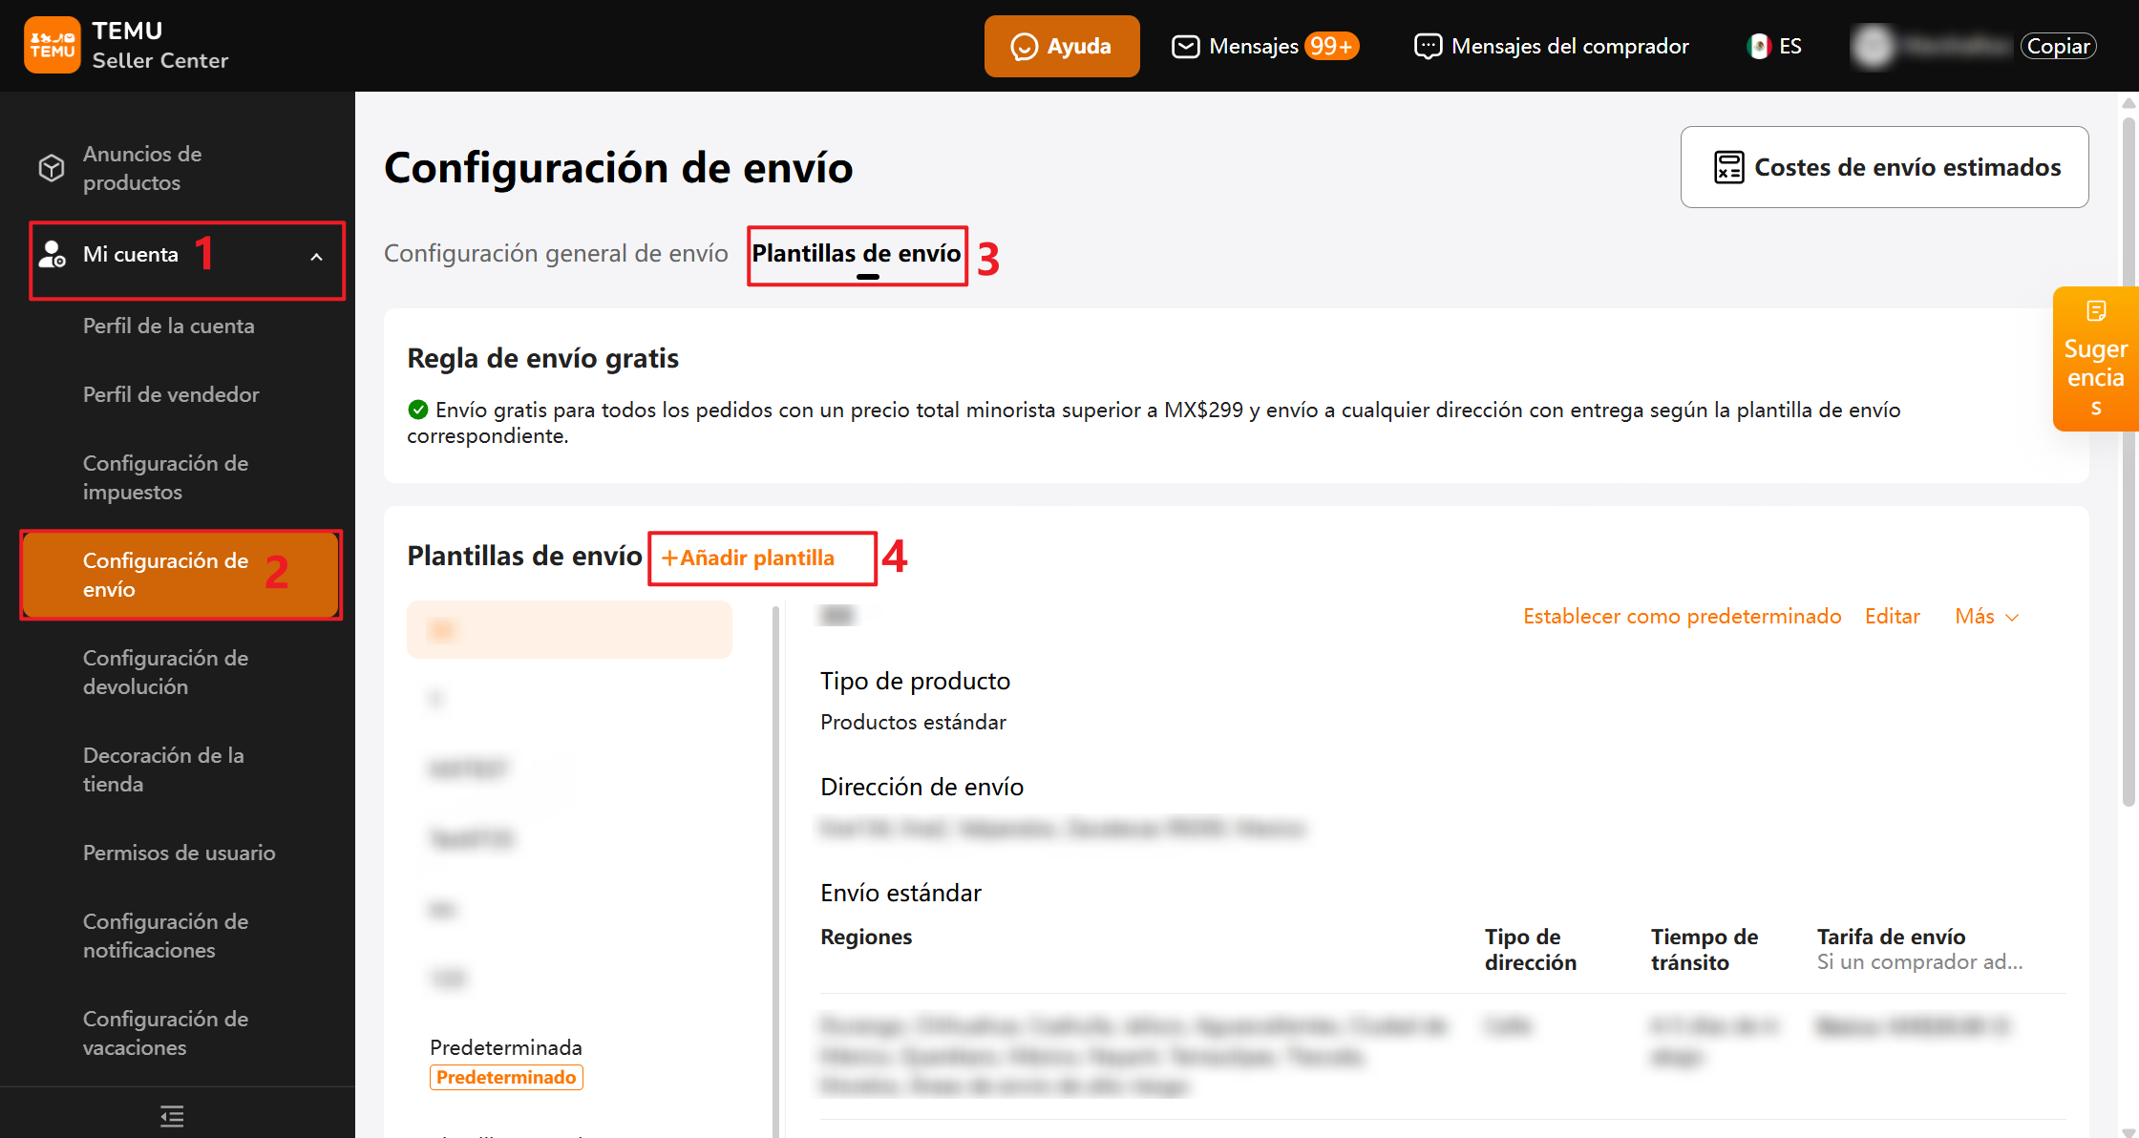Open the Más dropdown menu
The image size is (2139, 1138).
click(x=1985, y=617)
